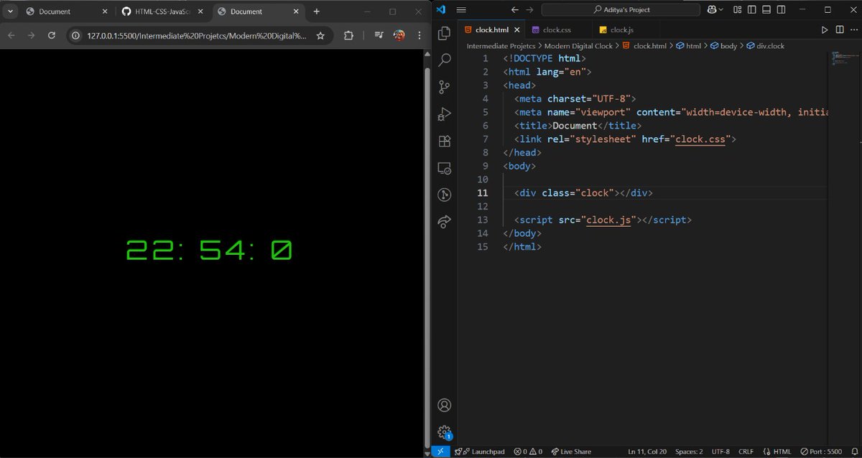Open the Run and Debug view
The width and height of the screenshot is (862, 458).
point(444,114)
